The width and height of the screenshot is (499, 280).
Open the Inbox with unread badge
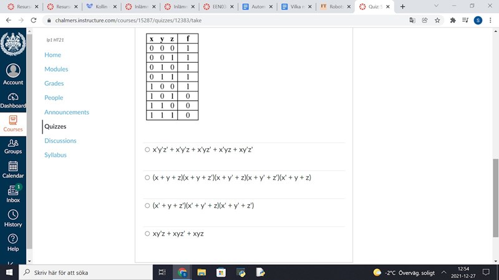click(x=12, y=193)
